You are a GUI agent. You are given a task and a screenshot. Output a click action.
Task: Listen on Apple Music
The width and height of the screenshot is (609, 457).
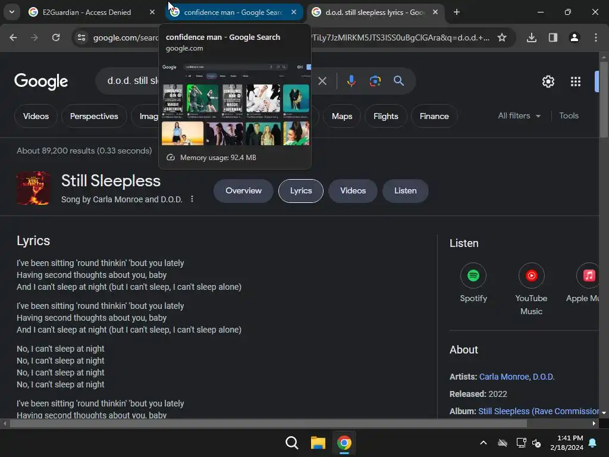[583, 283]
